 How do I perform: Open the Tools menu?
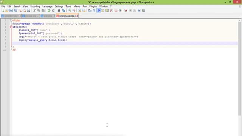click(x=68, y=6)
